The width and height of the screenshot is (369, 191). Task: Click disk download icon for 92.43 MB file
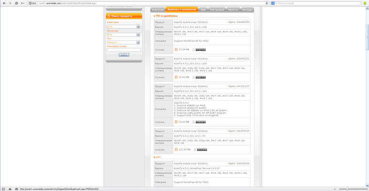pos(176,122)
